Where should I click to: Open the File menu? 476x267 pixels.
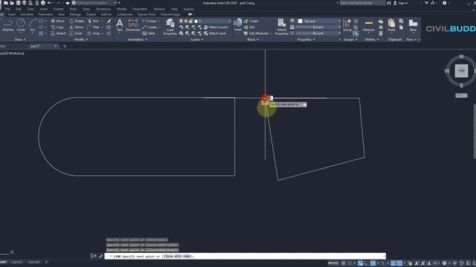[7, 9]
